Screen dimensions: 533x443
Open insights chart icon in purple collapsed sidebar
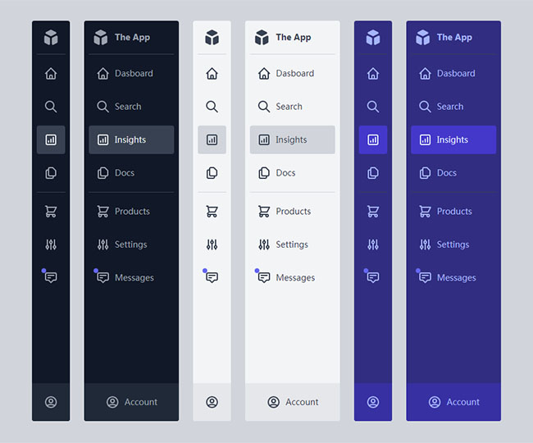(373, 140)
